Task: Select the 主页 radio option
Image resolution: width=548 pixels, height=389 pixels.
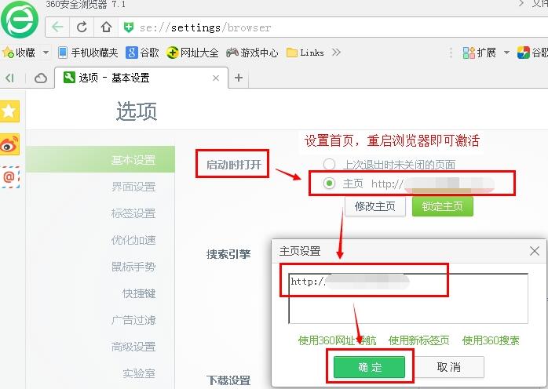Action: [x=330, y=184]
